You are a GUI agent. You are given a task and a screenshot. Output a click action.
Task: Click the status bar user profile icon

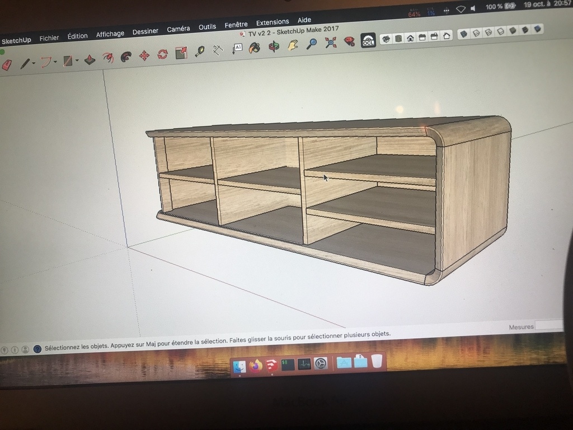click(25, 349)
